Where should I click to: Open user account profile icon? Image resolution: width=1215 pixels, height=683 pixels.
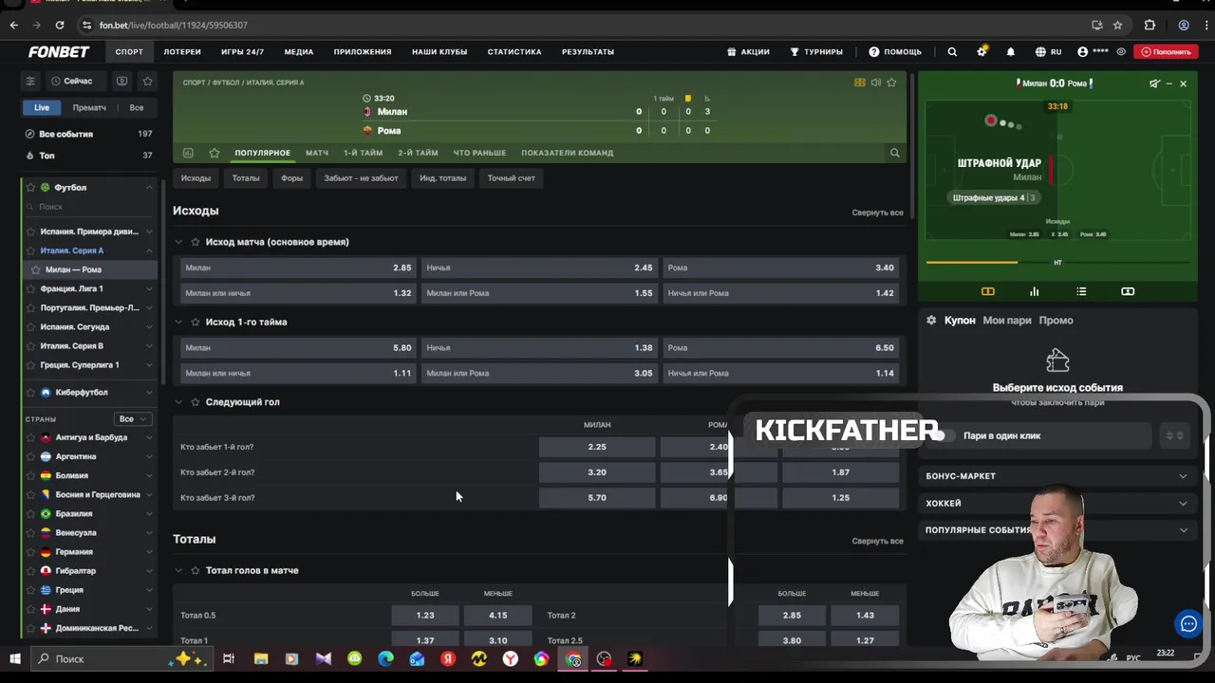coord(1082,52)
